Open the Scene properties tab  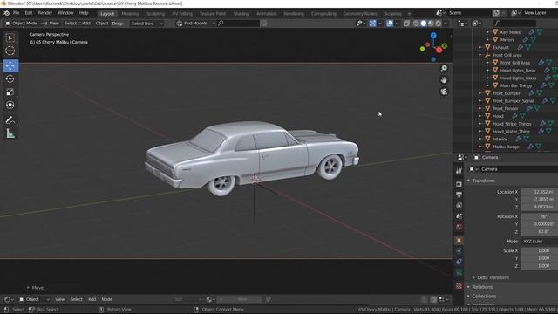coord(459,216)
